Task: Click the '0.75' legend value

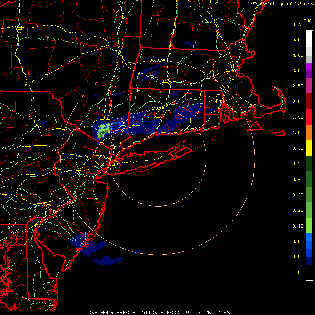Action: pos(298,148)
